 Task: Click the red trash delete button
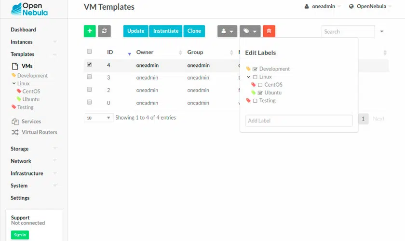point(269,31)
